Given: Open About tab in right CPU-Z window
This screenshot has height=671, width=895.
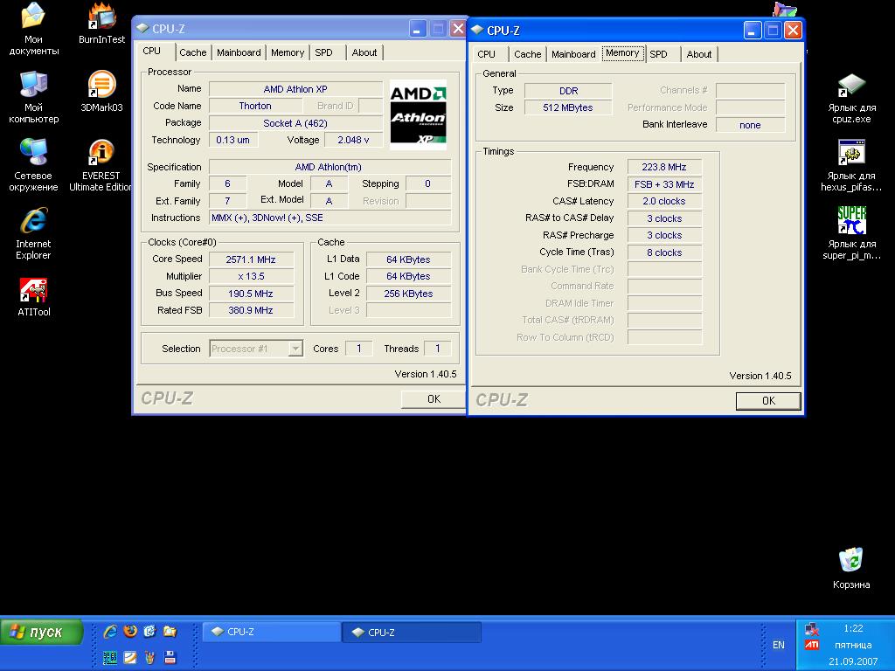Looking at the screenshot, I should tap(699, 54).
